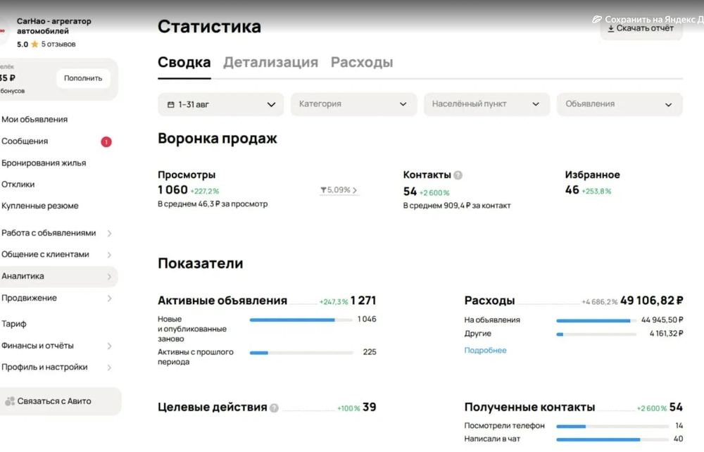Click the rating star icon
704x452 pixels.
click(34, 44)
